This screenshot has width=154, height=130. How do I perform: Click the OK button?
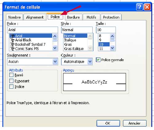point(108,123)
